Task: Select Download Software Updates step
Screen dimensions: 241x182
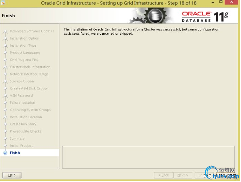Action: [x=32, y=31]
